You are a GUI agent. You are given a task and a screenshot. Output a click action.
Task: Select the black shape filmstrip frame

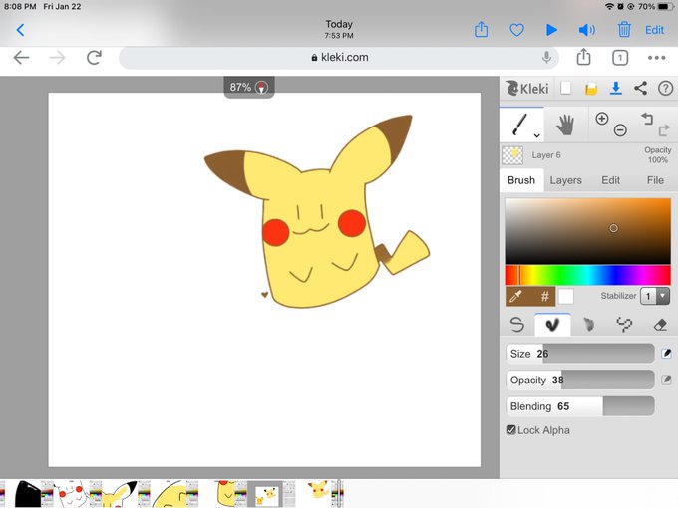(x=28, y=494)
